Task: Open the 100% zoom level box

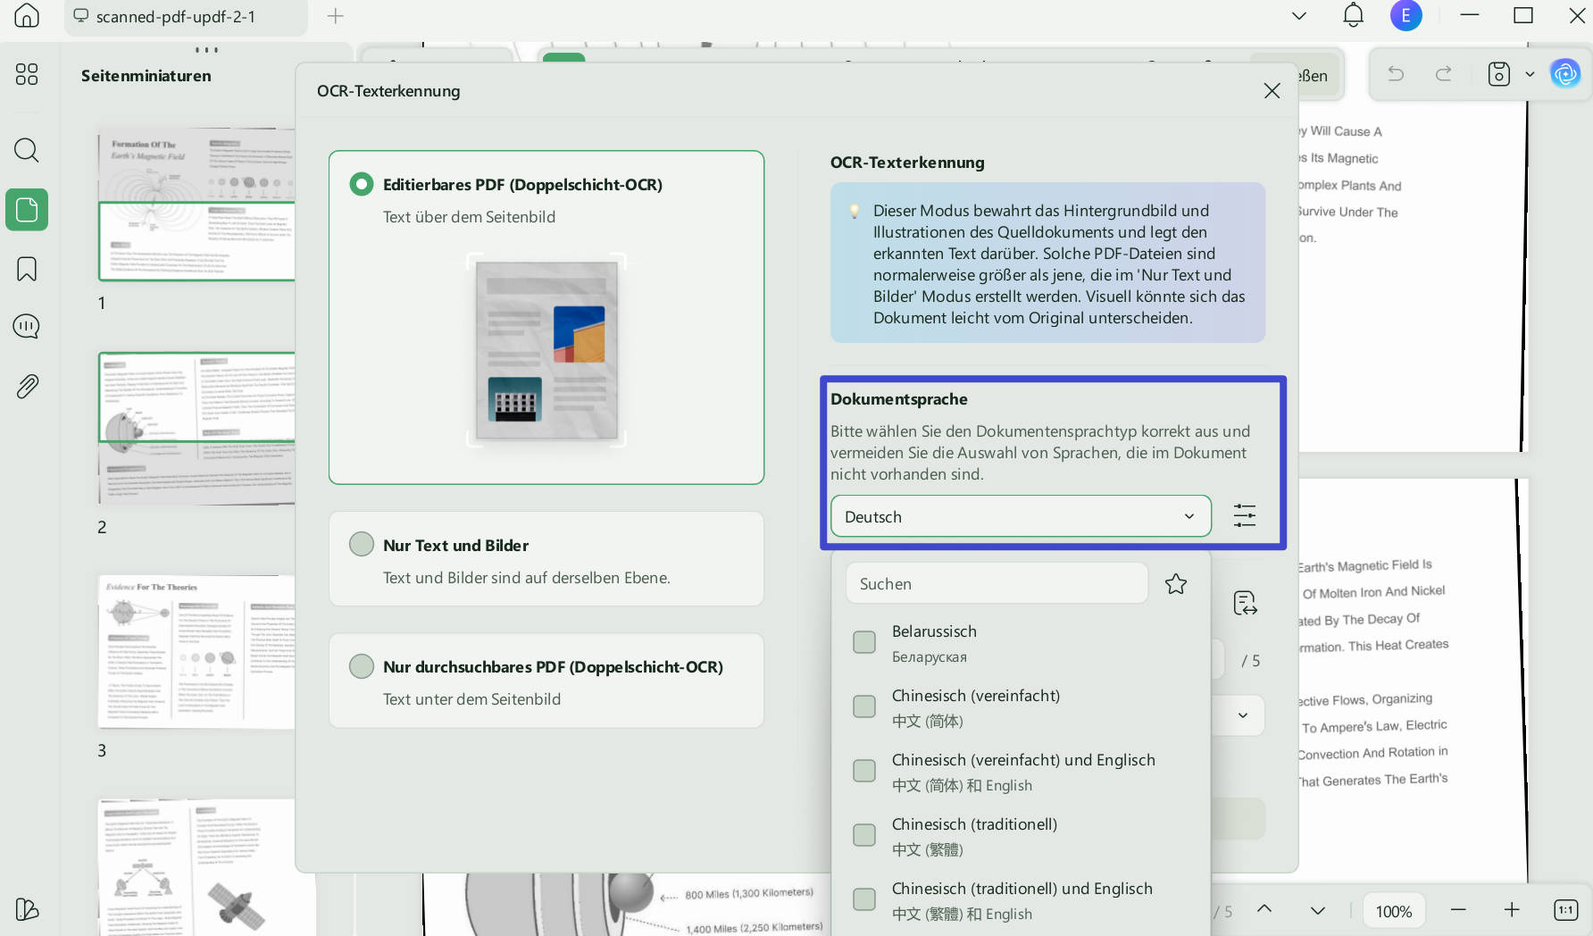Action: pos(1394,911)
